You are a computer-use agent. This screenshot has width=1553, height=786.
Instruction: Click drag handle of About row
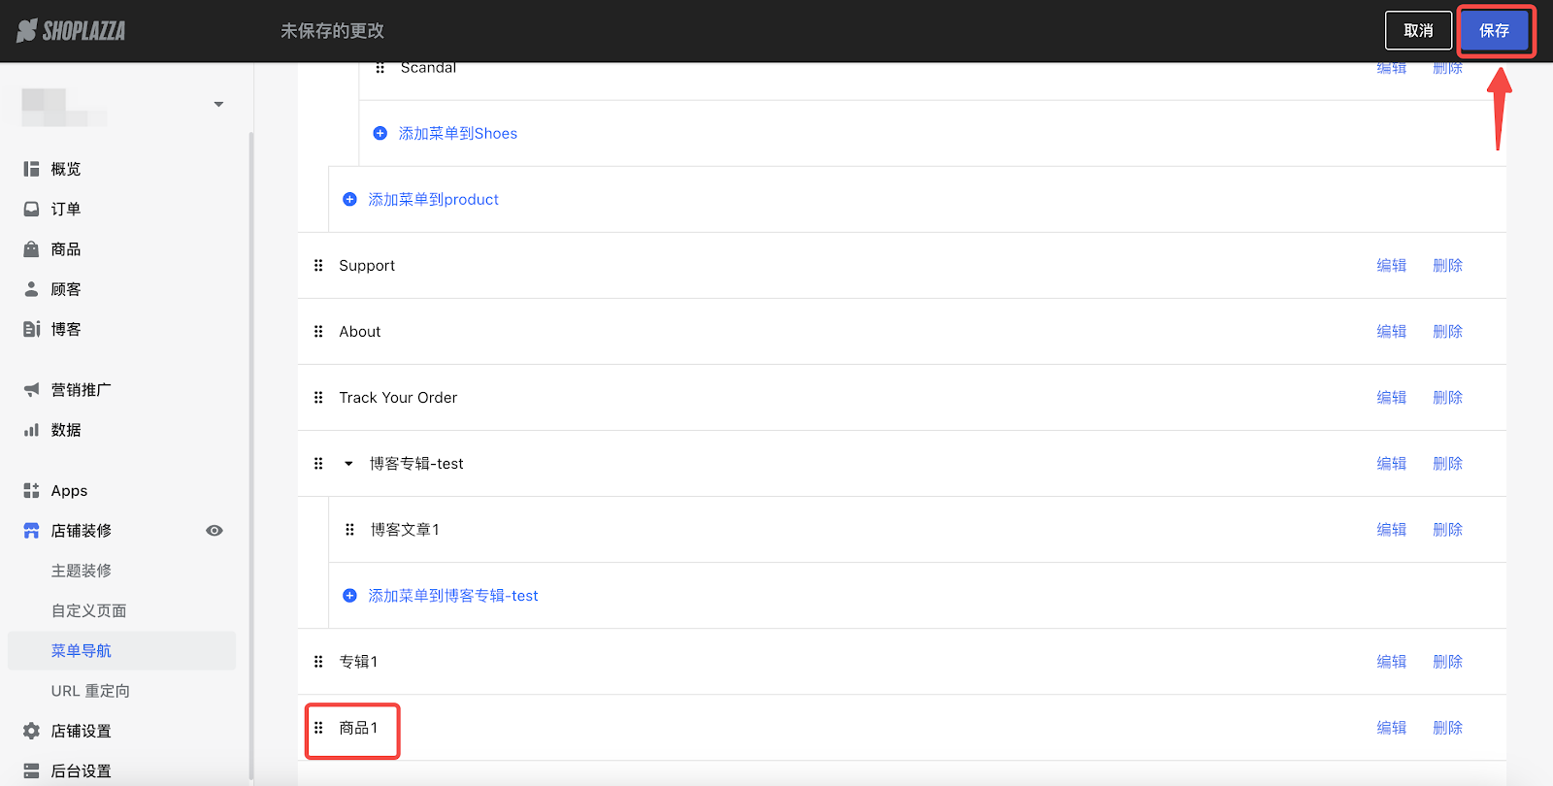(x=318, y=331)
